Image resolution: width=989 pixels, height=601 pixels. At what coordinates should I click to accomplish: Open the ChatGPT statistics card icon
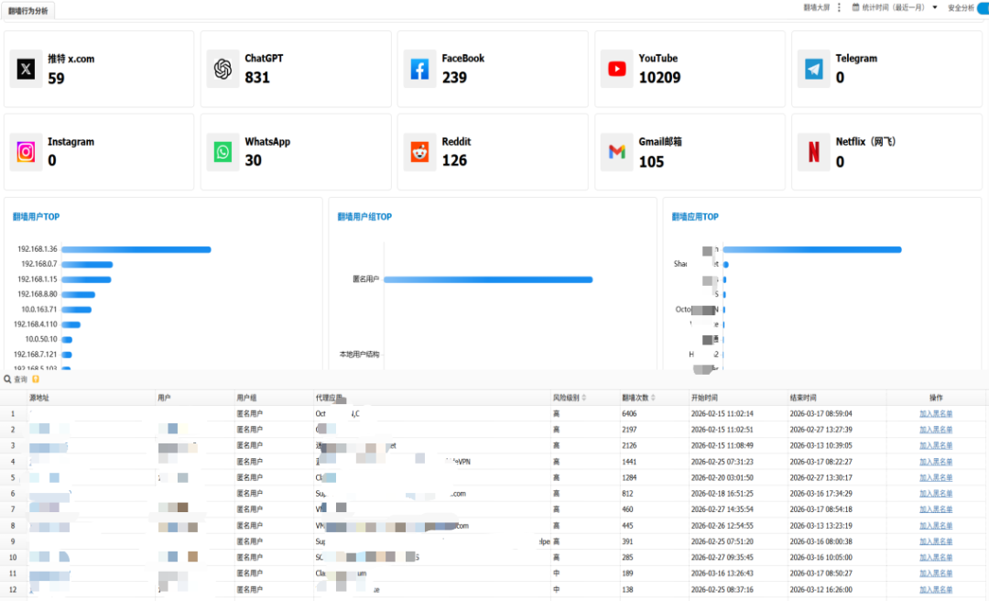click(x=223, y=68)
